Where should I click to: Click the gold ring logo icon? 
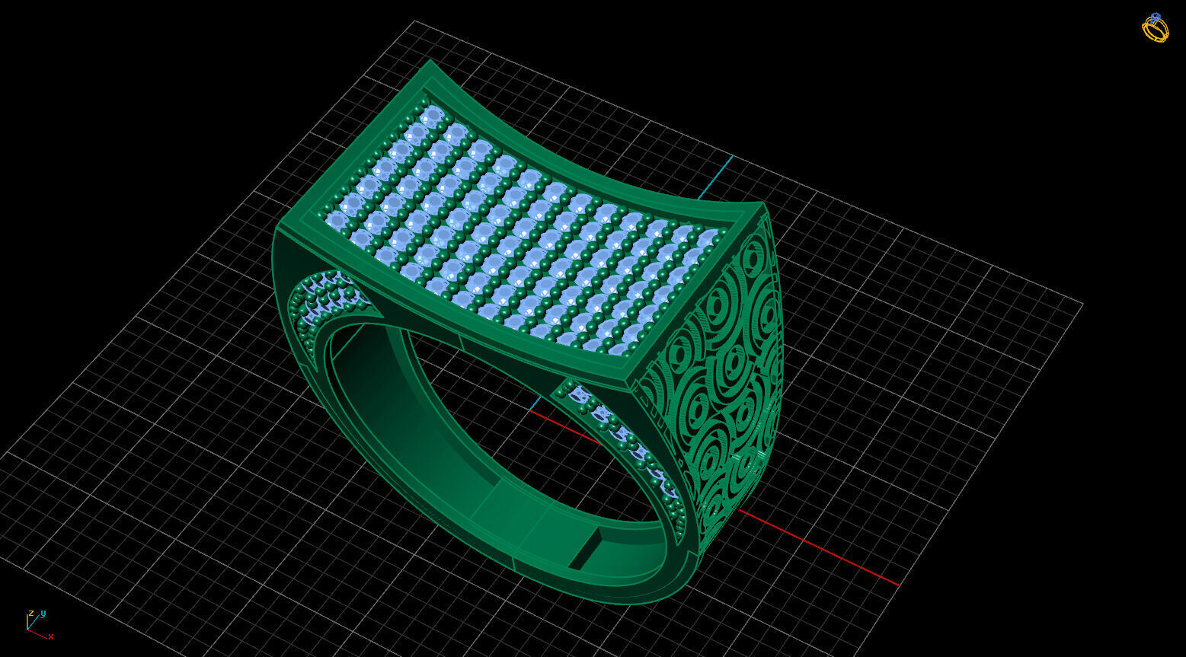click(x=1155, y=27)
